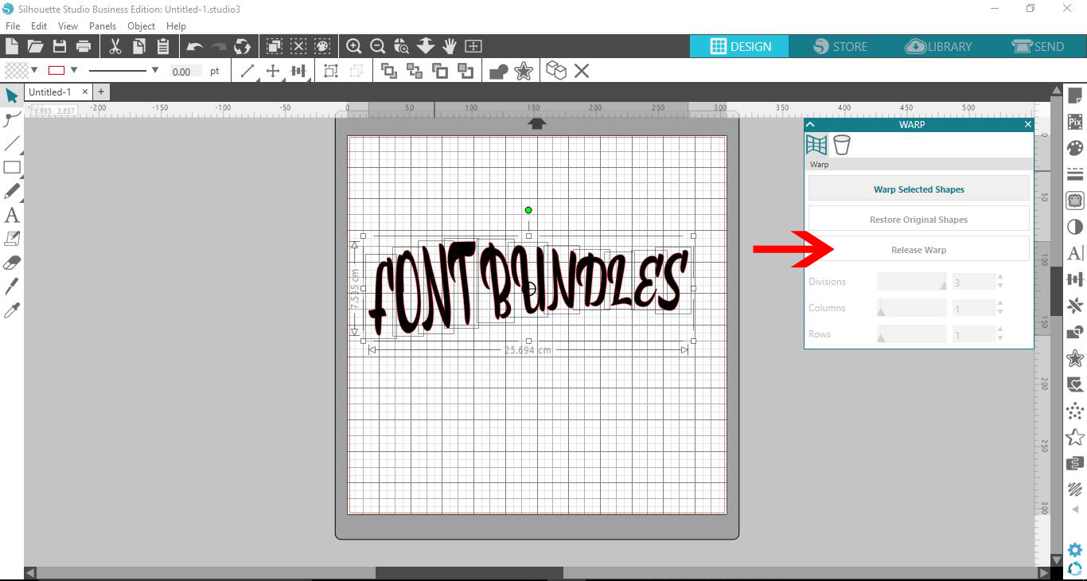This screenshot has height=581, width=1087.
Task: Select the Eraser tool
Action: 11,262
